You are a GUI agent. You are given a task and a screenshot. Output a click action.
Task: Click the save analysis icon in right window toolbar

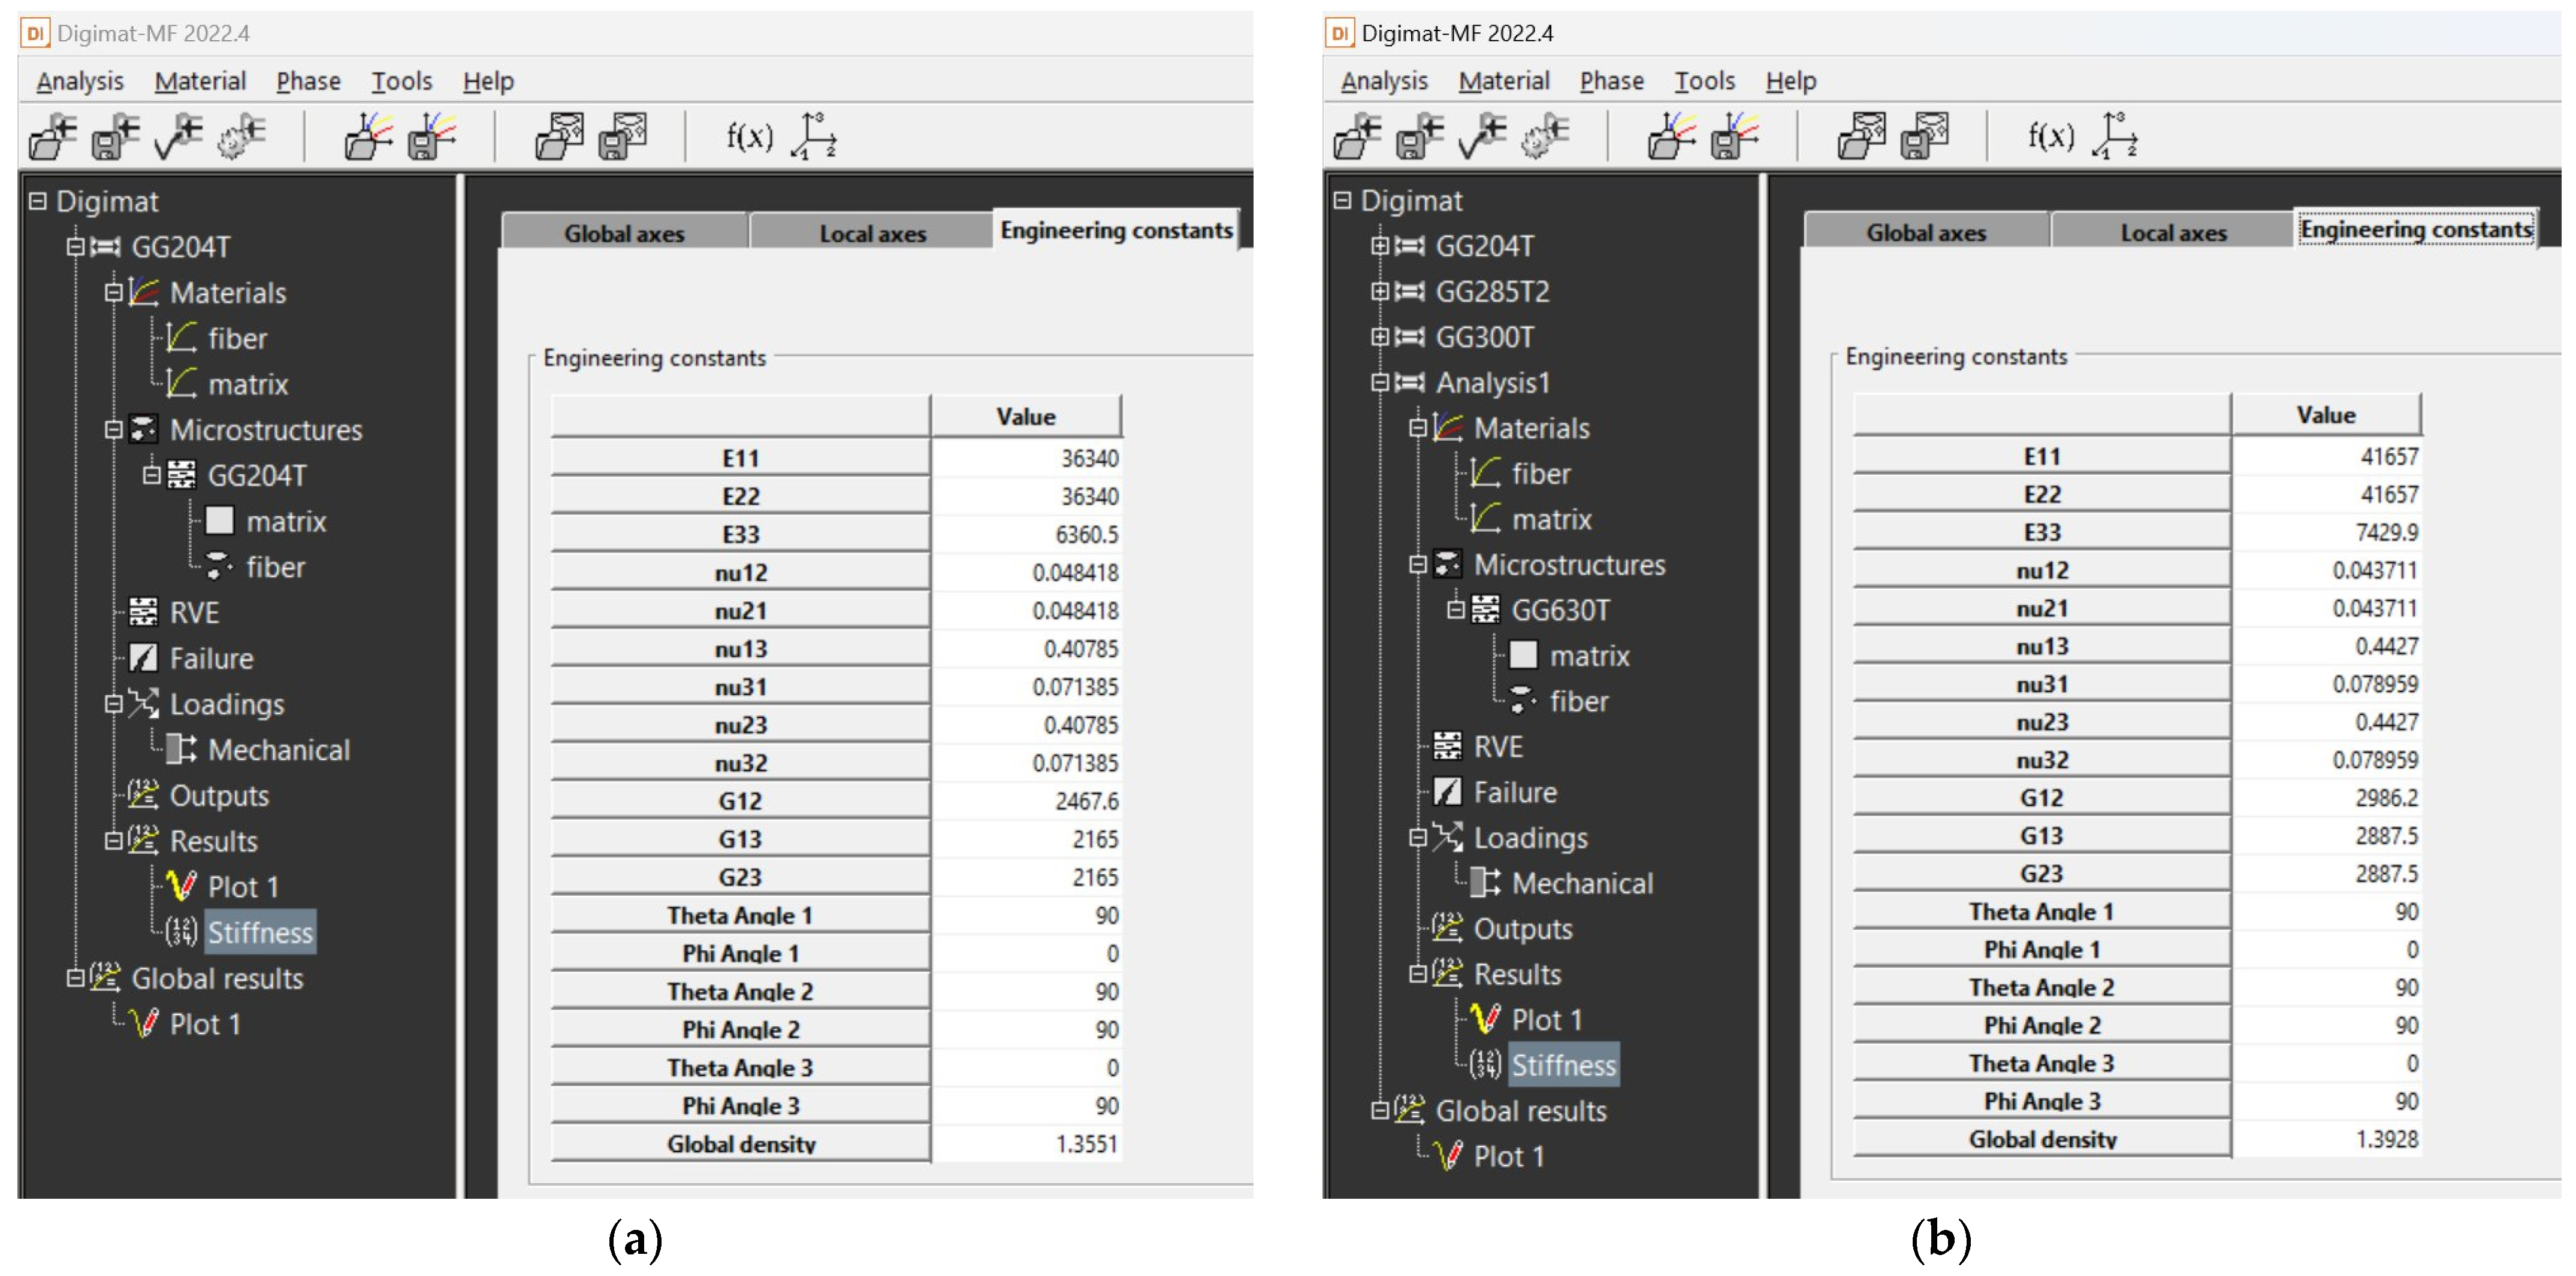[x=1420, y=137]
